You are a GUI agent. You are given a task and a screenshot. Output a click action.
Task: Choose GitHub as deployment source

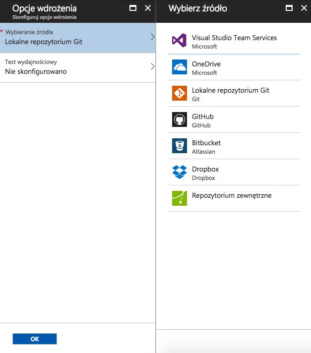(x=234, y=120)
